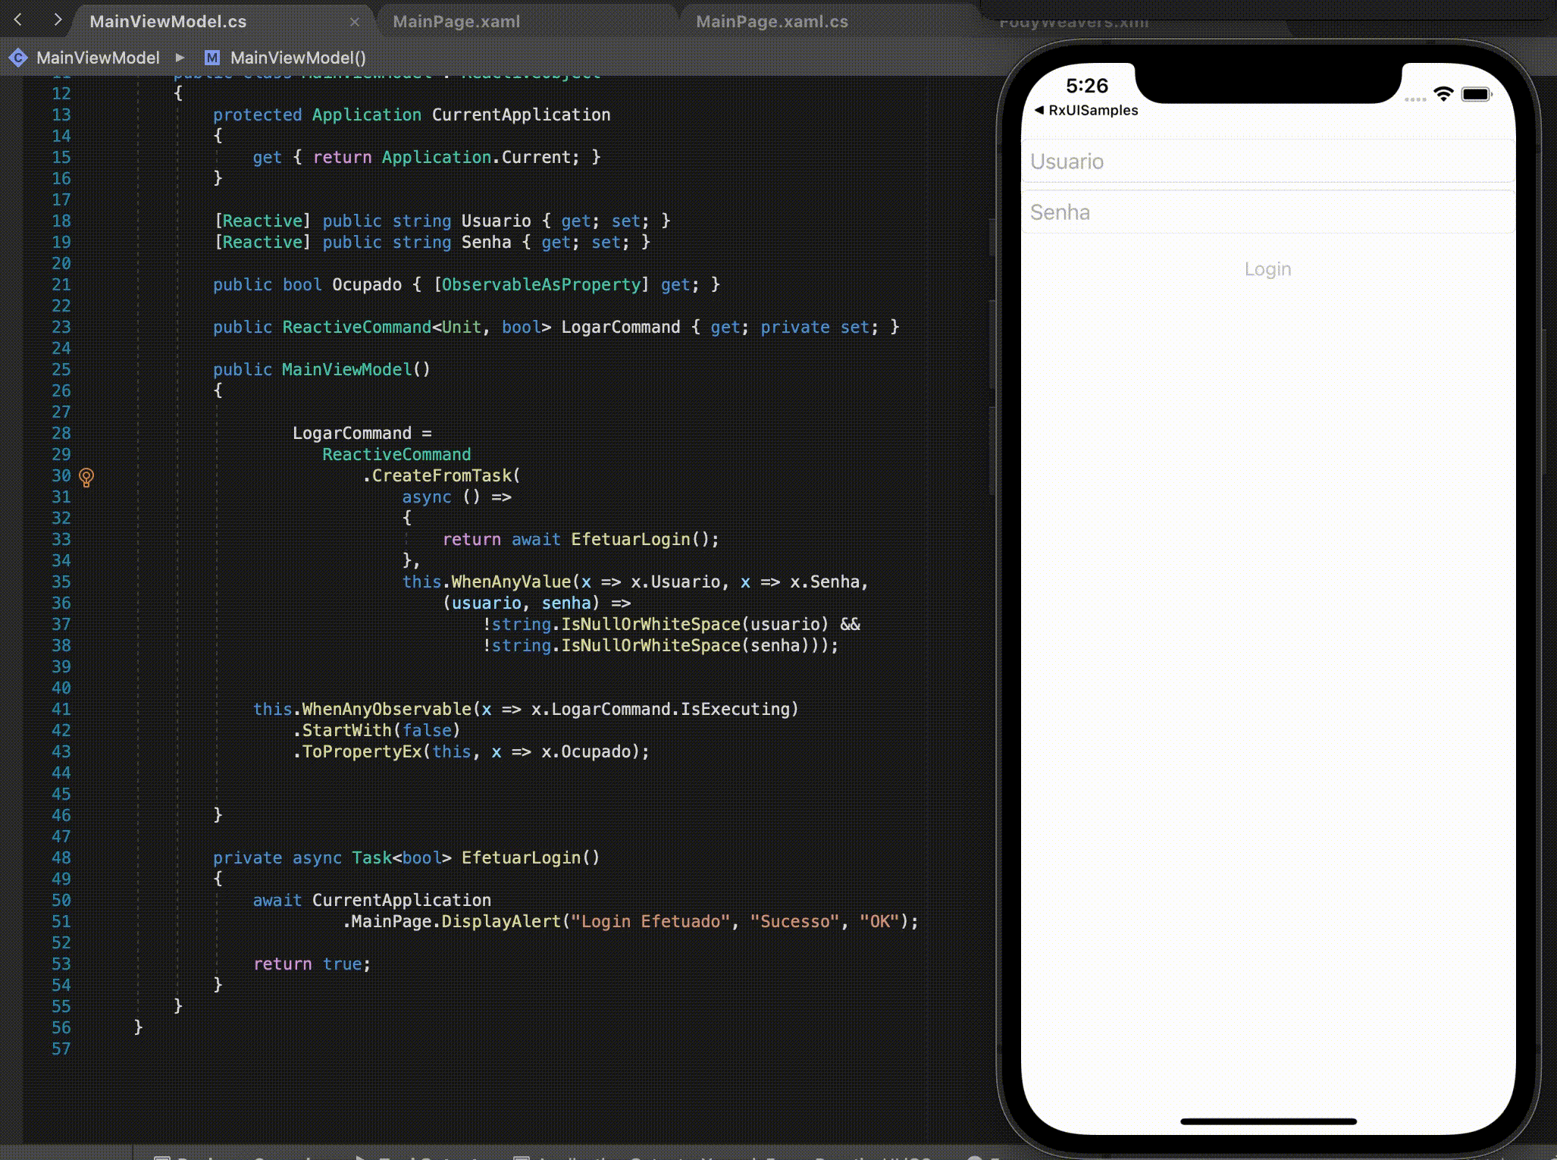
Task: Click the MainViewModel class icon in breadcrumb
Action: point(18,58)
